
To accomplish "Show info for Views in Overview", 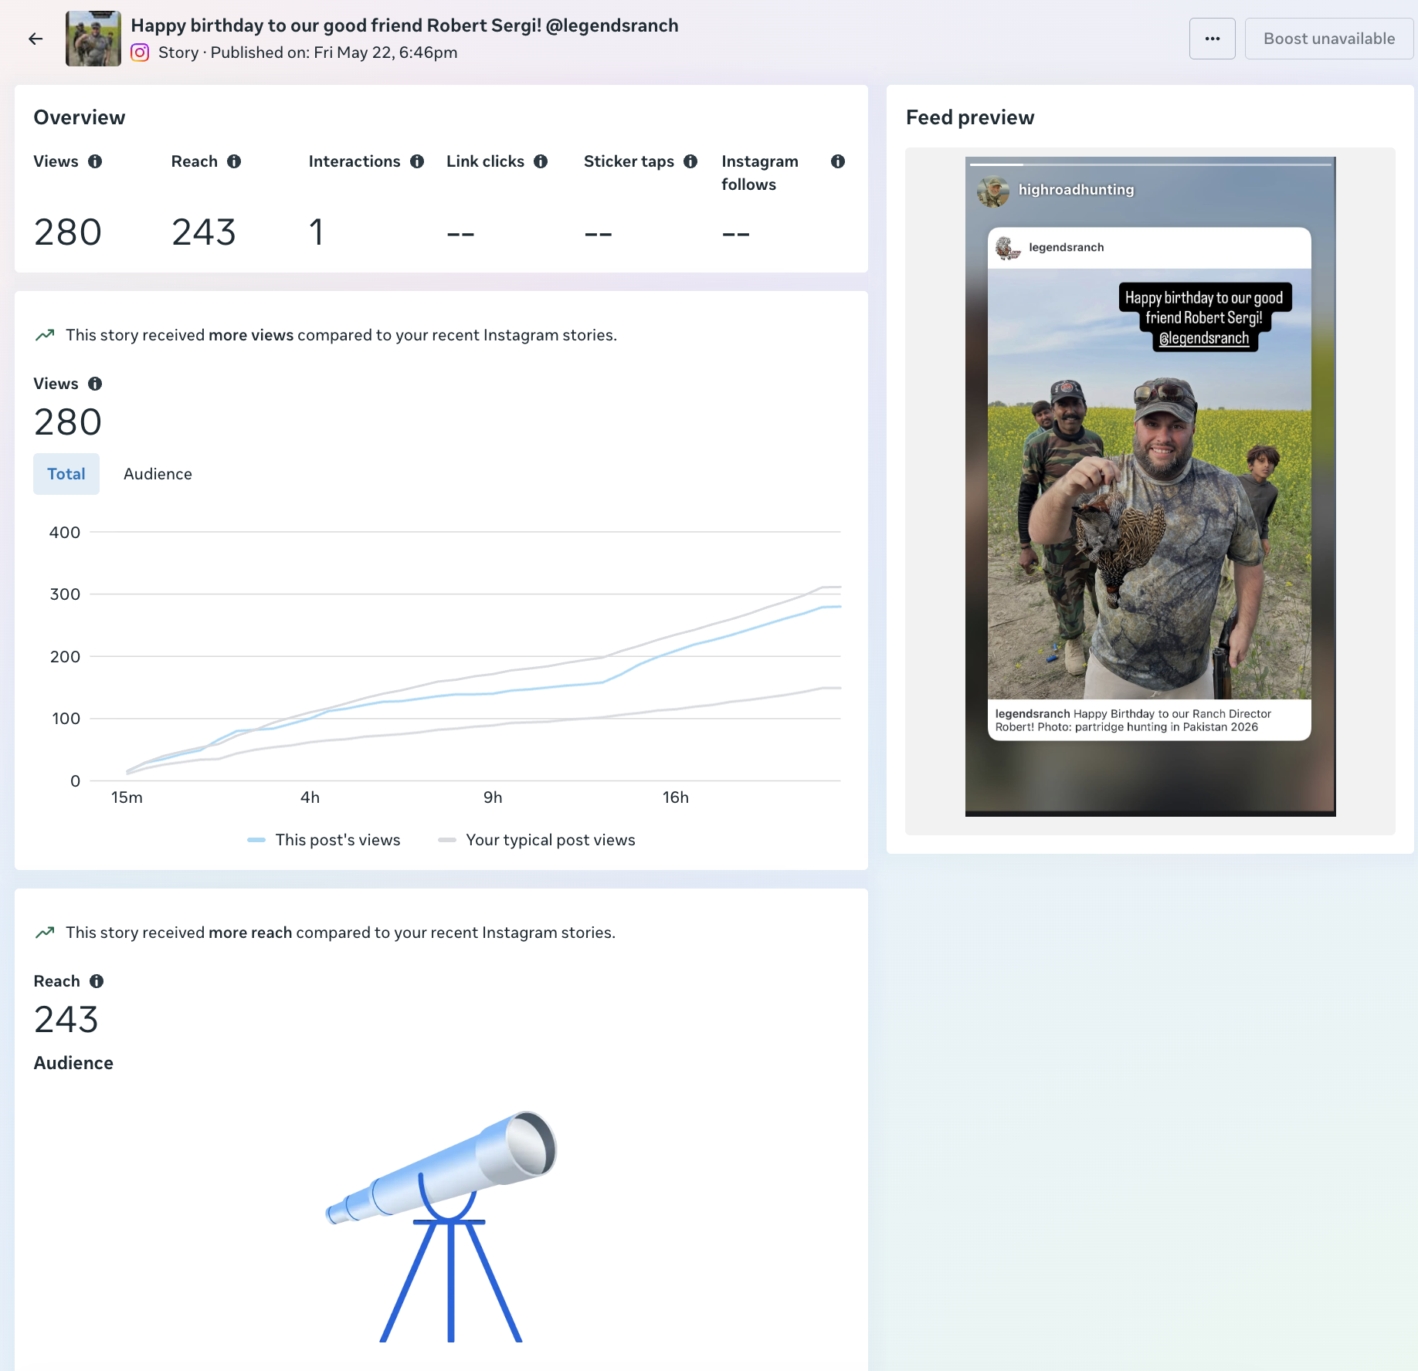I will 95,161.
